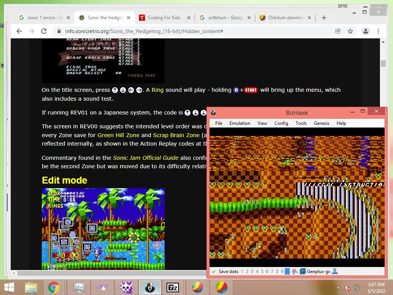Select save slot 5 in BizHawk
The image size is (393, 295).
(x=262, y=272)
